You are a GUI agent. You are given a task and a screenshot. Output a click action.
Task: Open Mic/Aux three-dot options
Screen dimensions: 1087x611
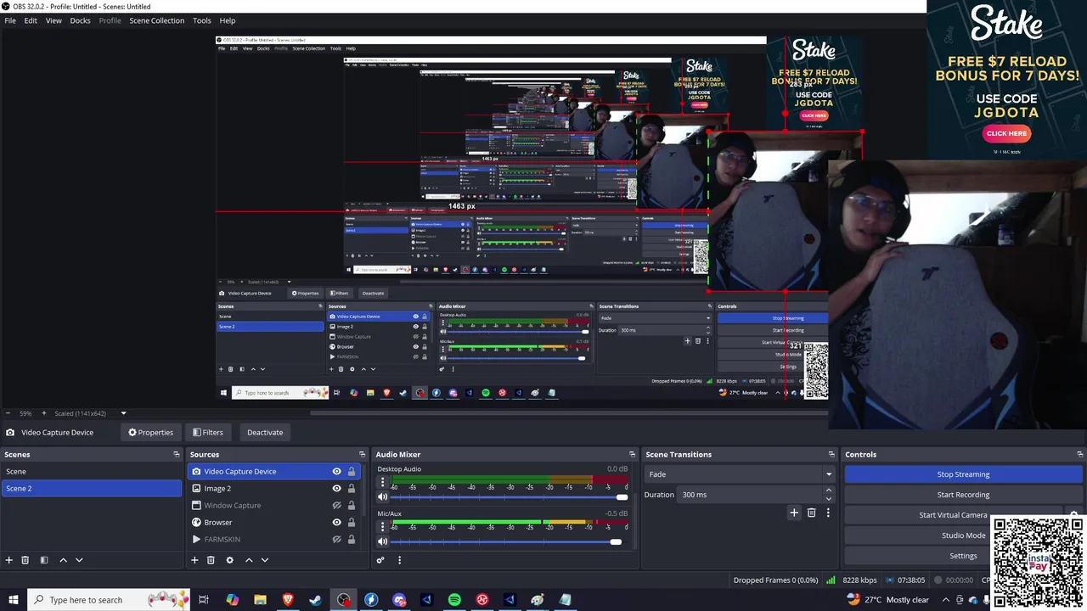(382, 526)
